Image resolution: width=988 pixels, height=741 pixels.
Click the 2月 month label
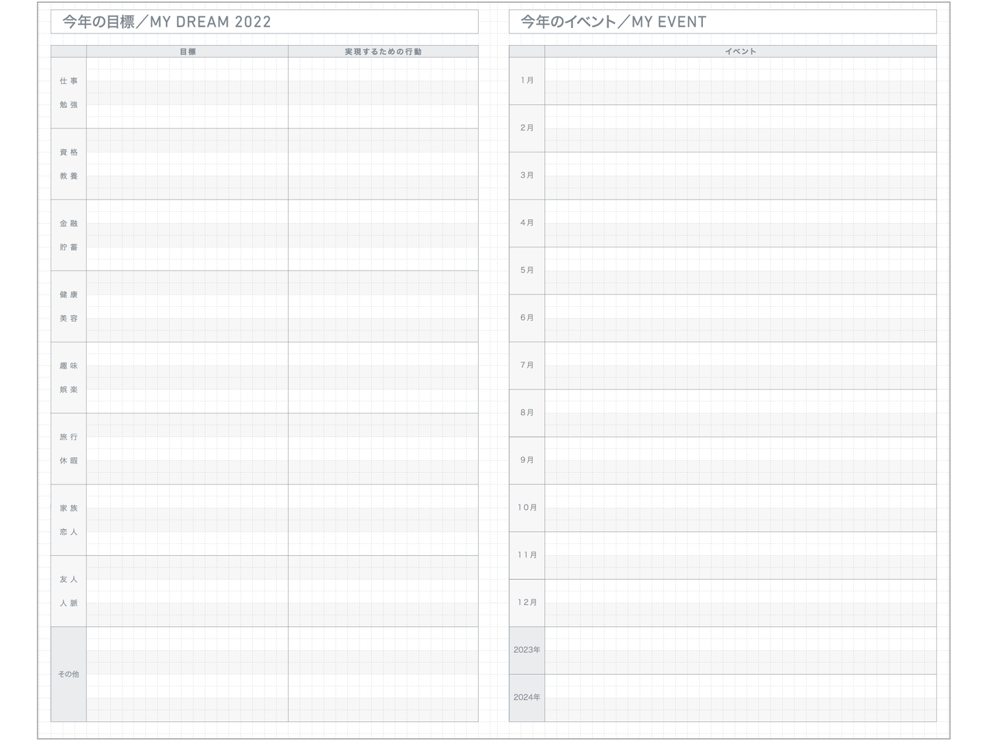[527, 128]
